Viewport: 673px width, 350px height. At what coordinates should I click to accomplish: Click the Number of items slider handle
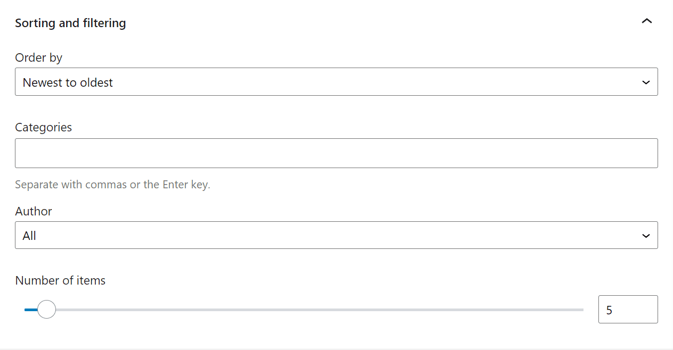[46, 309]
